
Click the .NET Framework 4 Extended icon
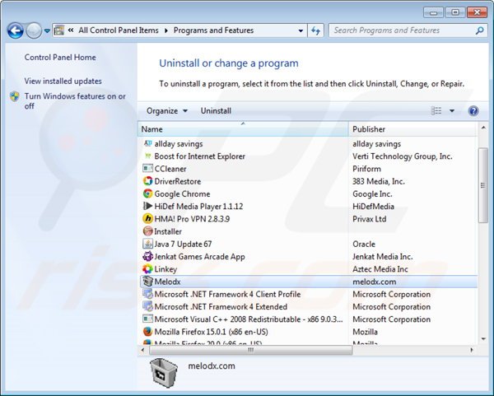147,306
